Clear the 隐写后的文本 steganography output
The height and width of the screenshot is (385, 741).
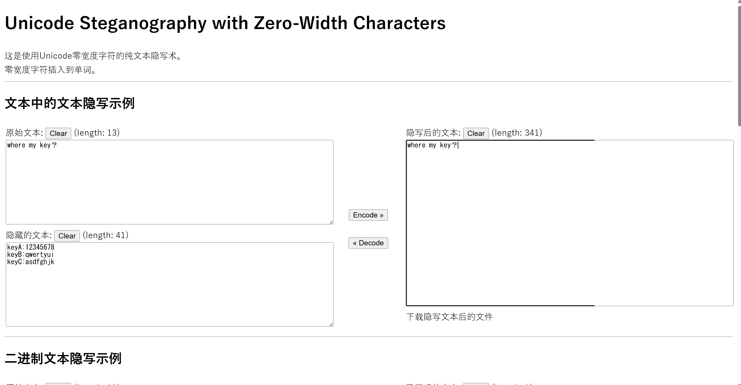pyautogui.click(x=475, y=133)
